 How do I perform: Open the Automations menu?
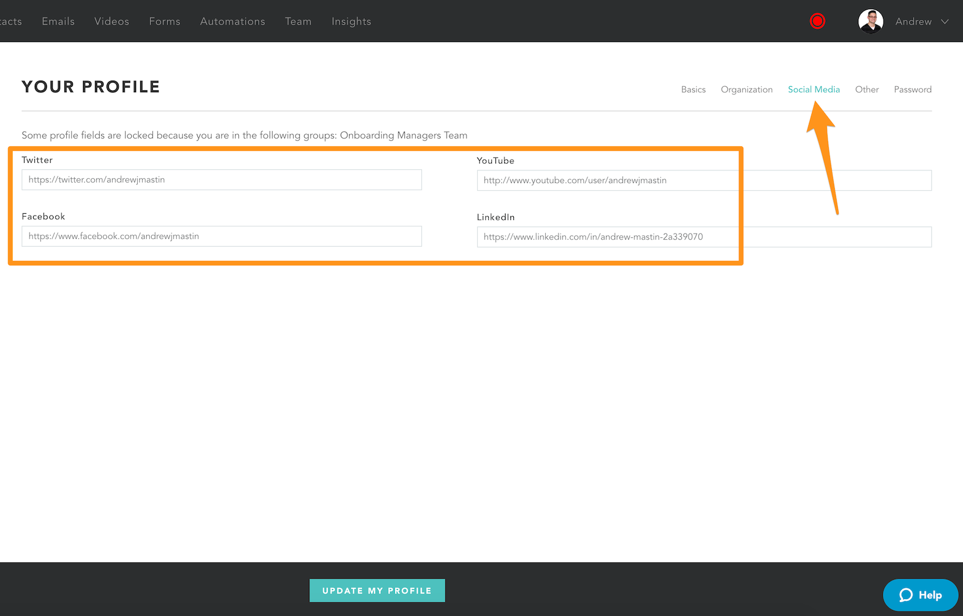point(233,21)
